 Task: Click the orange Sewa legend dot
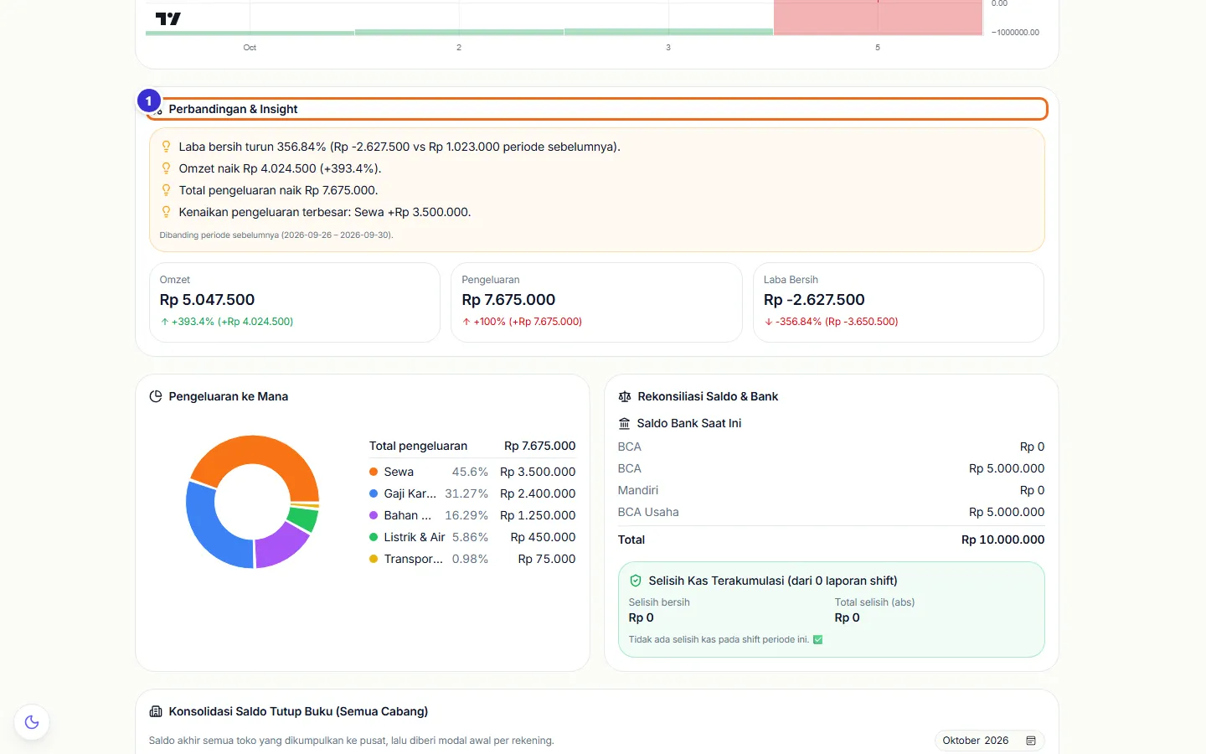[374, 472]
